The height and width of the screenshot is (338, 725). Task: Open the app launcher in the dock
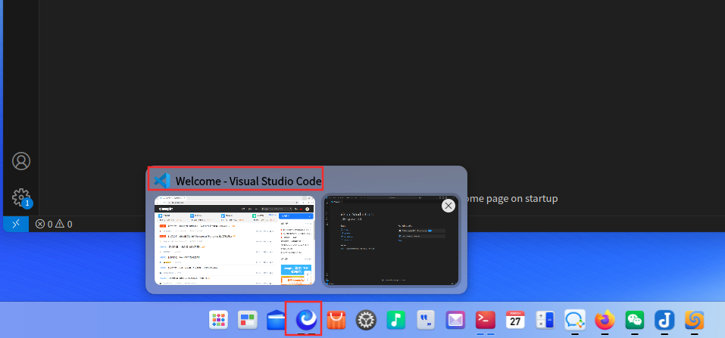pos(218,320)
